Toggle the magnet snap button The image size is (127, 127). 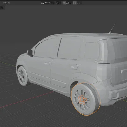(64, 3)
